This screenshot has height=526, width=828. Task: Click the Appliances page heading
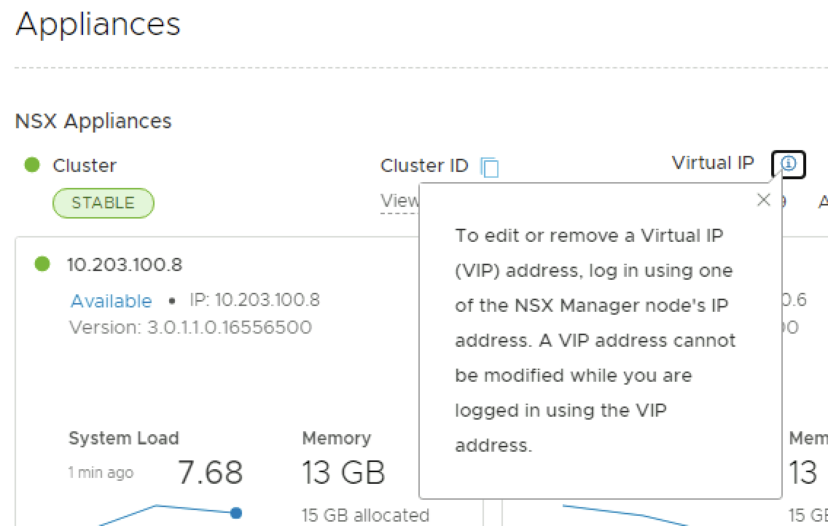point(98,24)
